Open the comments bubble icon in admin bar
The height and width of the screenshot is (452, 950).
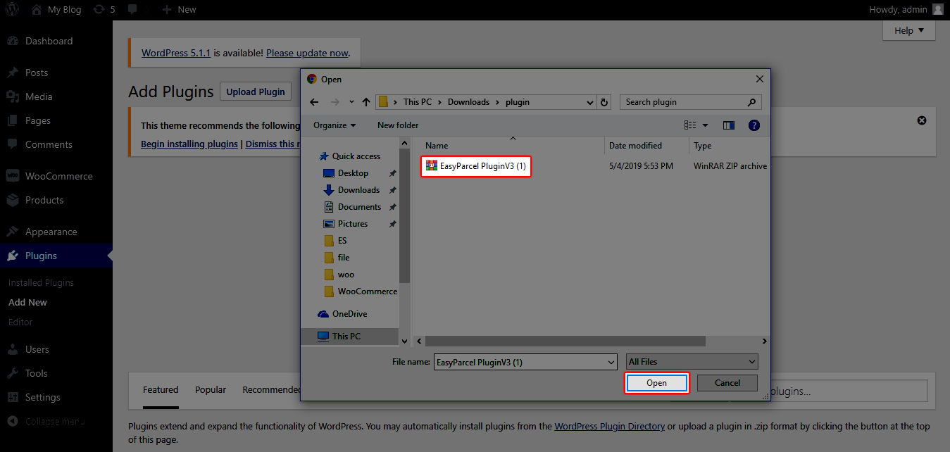(x=132, y=10)
